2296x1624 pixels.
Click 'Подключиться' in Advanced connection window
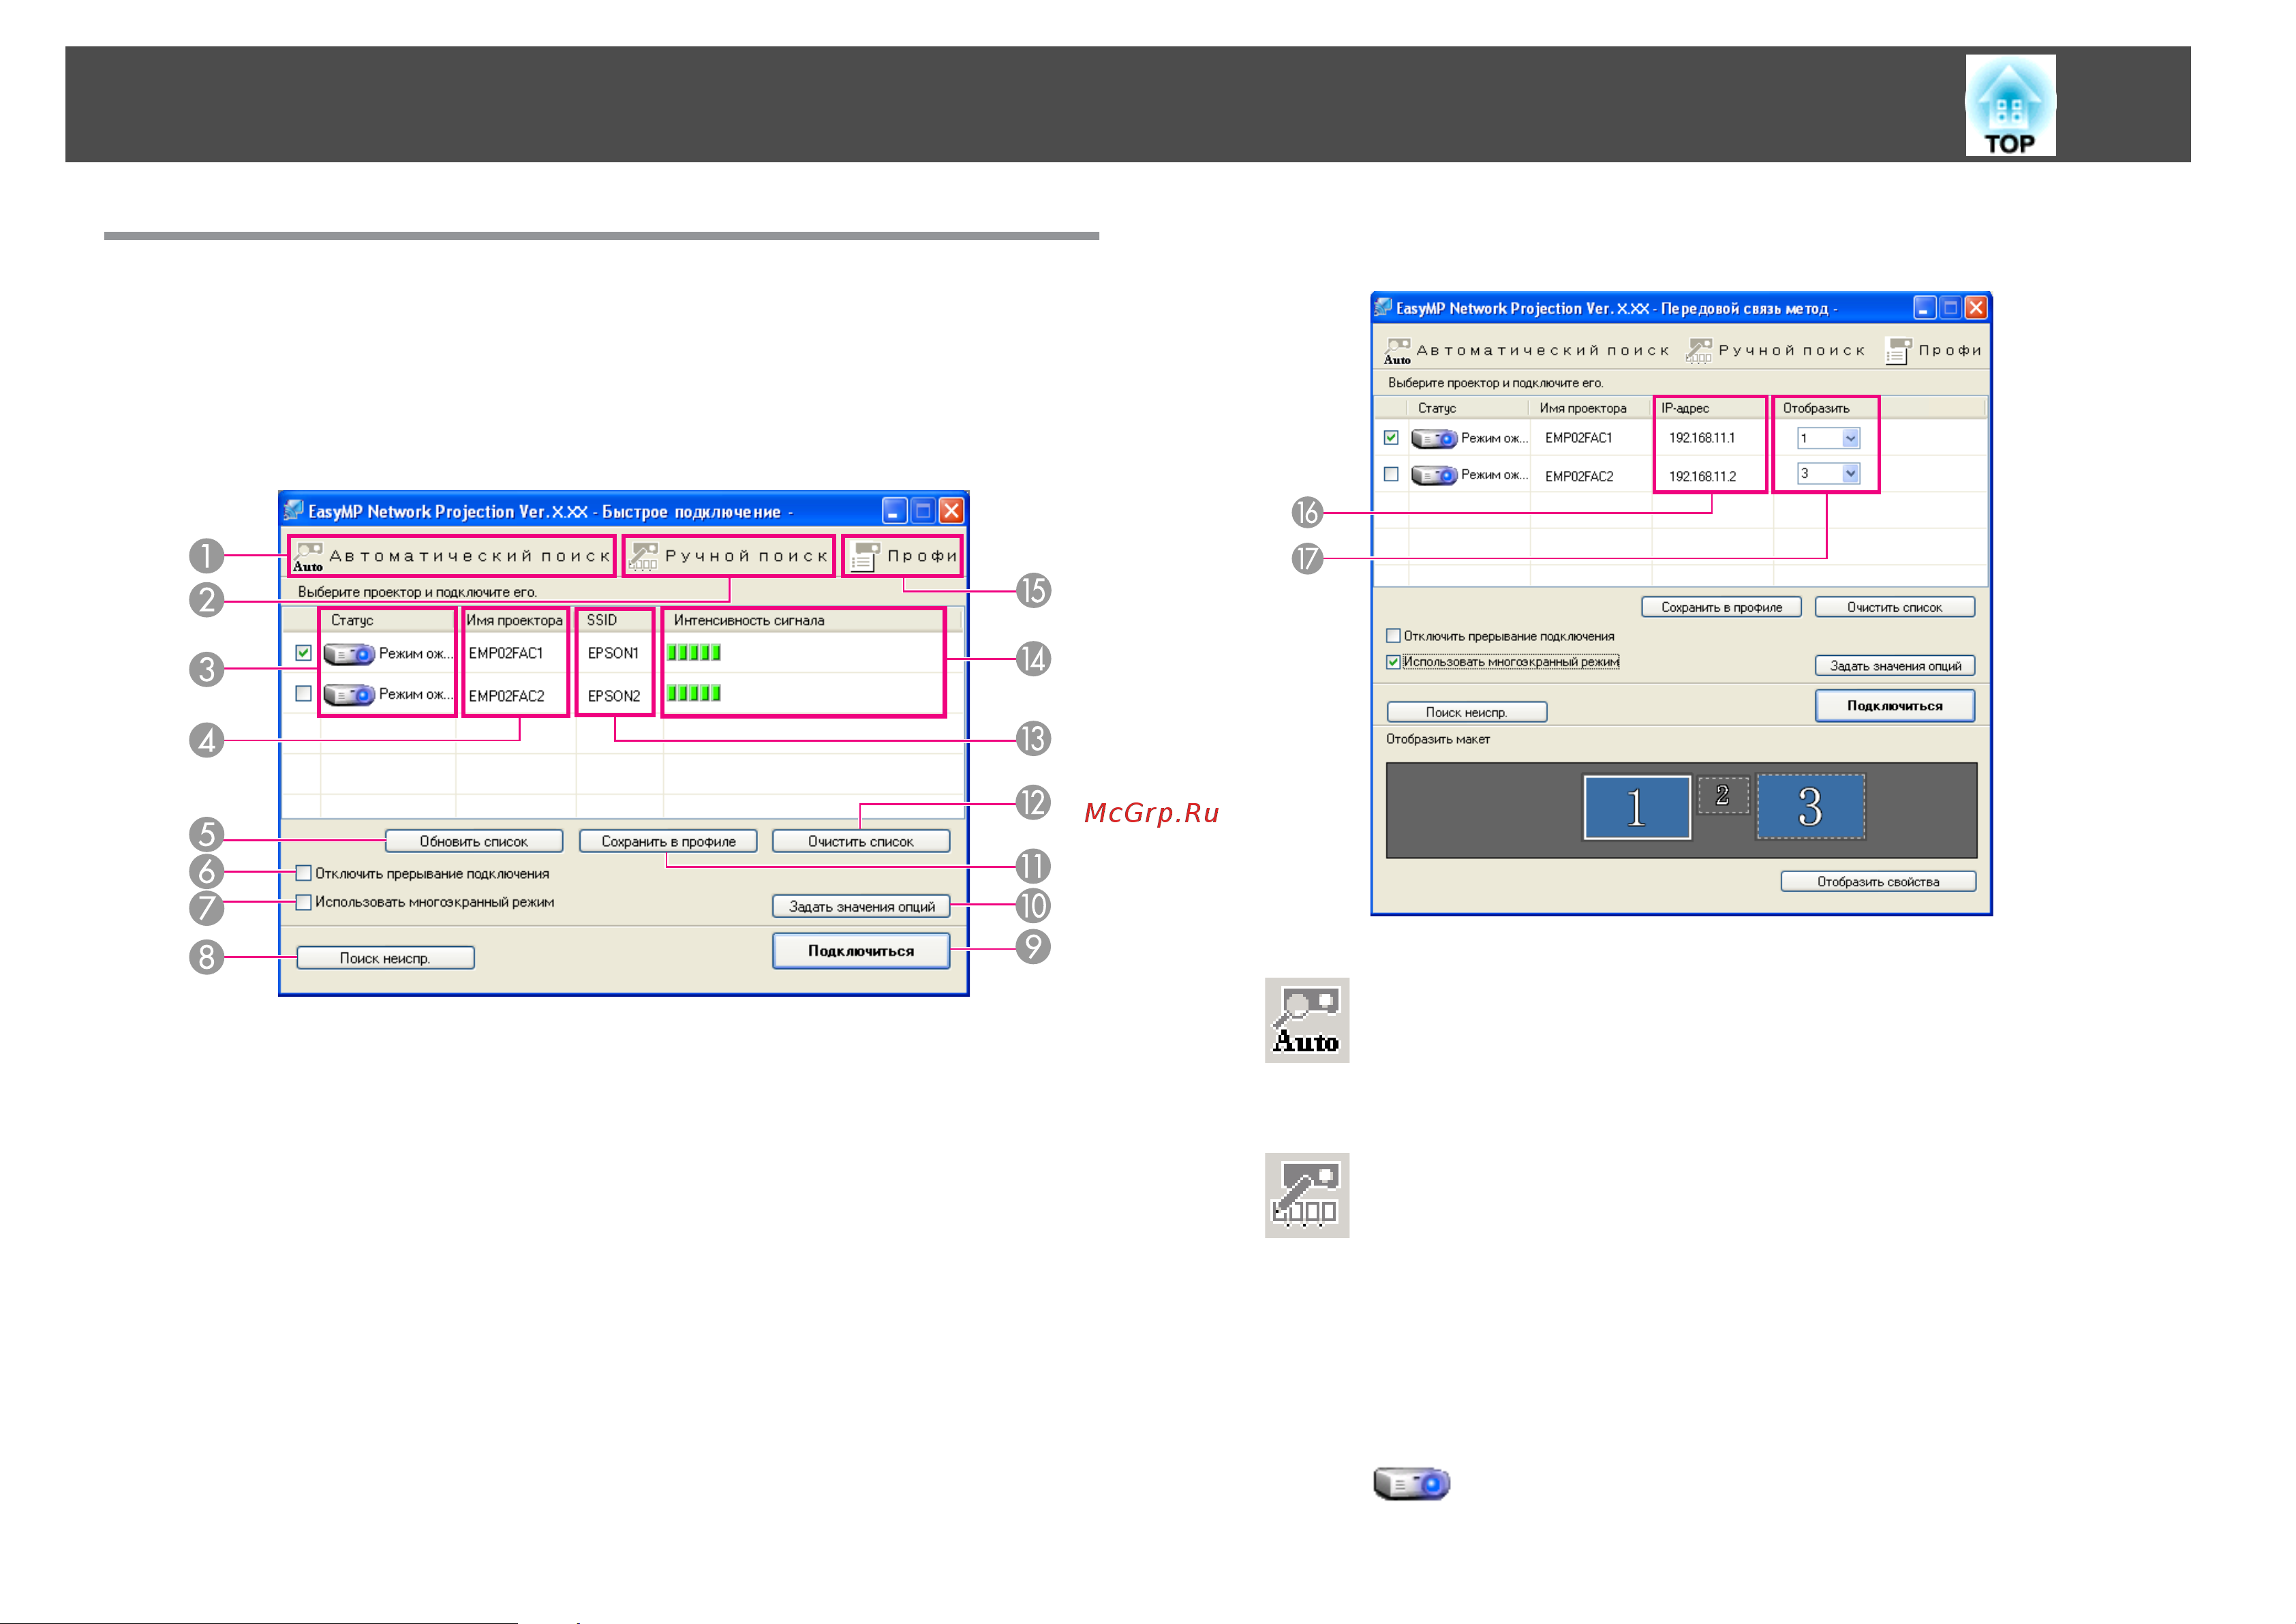1895,706
